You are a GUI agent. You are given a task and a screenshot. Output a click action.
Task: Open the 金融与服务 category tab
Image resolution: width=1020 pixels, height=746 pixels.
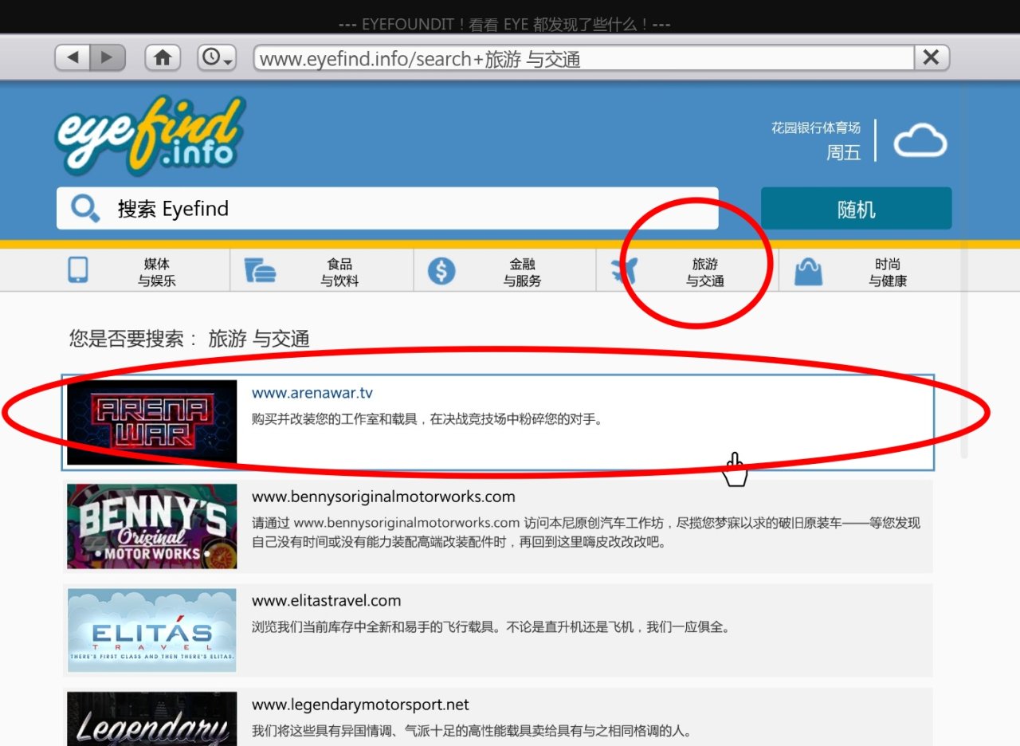[x=504, y=272]
